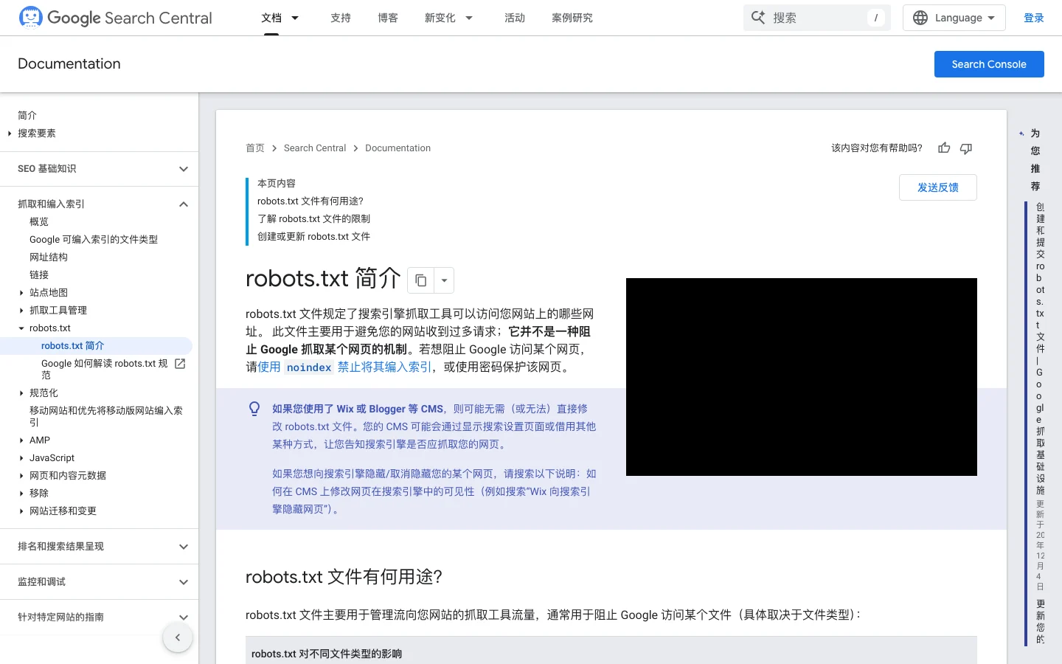Click the globe Language icon
The height and width of the screenshot is (664, 1062).
(x=920, y=18)
